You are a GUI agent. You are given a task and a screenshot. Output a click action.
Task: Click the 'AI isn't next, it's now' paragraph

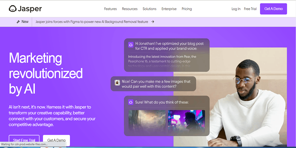pyautogui.click(x=52, y=116)
